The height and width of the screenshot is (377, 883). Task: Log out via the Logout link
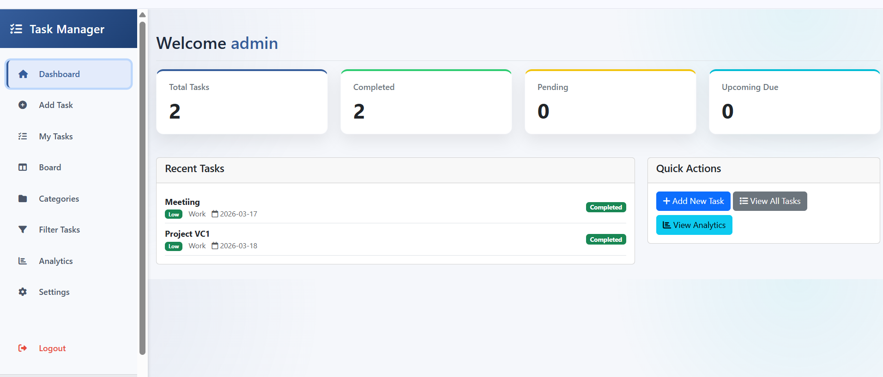69,348
